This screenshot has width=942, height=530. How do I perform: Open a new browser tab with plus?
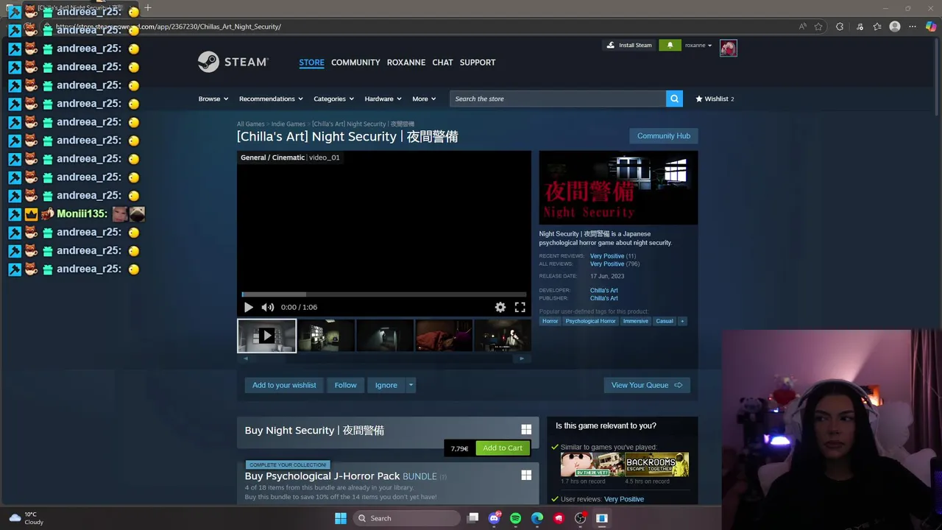point(148,7)
